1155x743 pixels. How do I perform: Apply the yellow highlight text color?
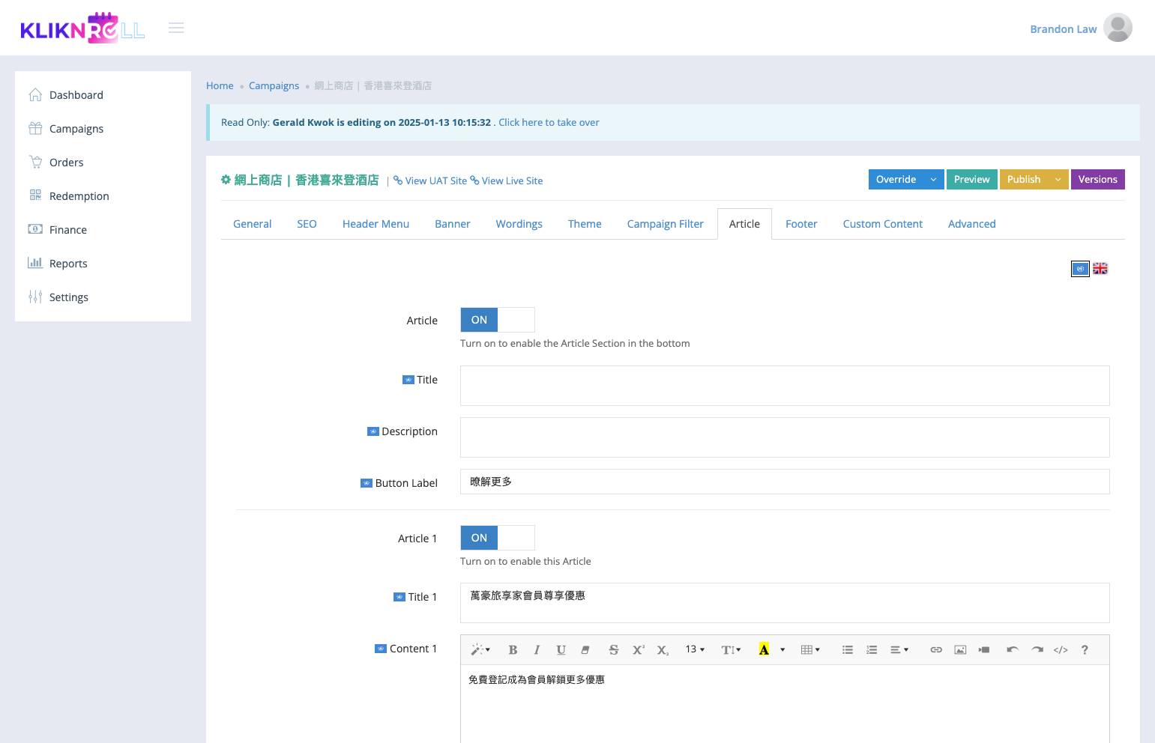pyautogui.click(x=764, y=650)
